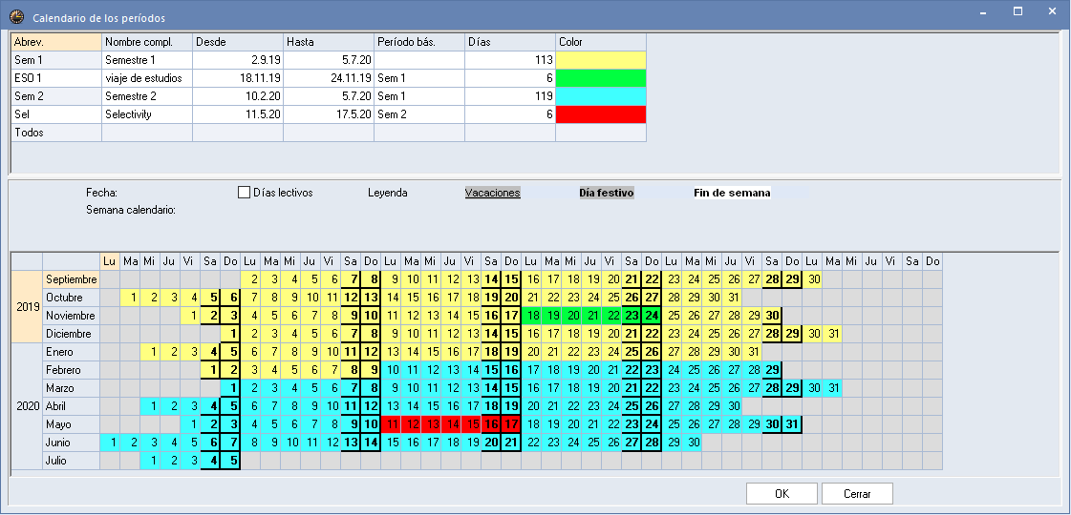Select the Todos row cell

pos(56,133)
